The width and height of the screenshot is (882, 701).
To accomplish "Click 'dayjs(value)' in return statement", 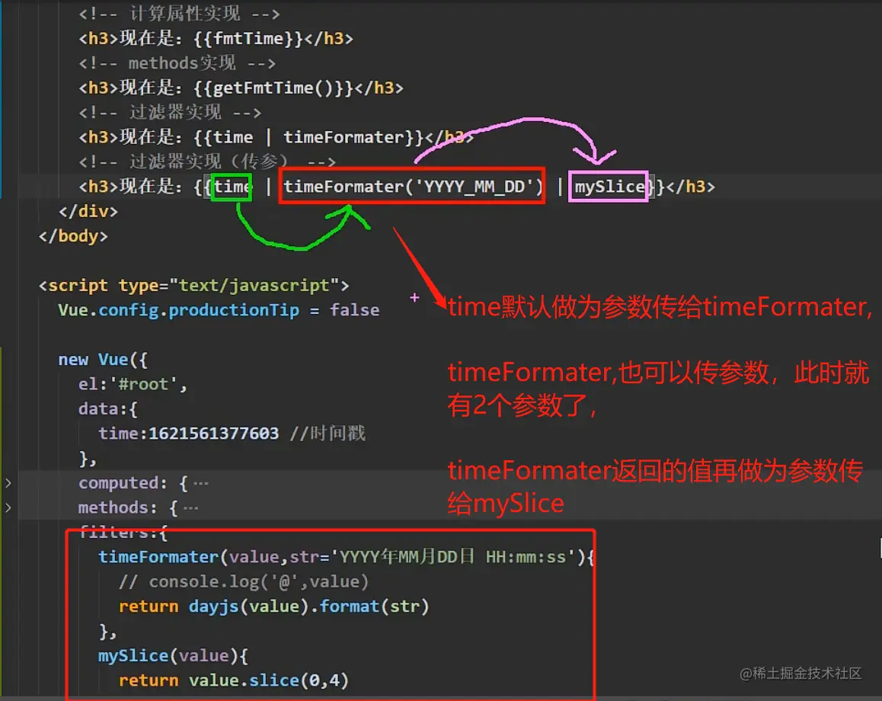I will coord(248,606).
